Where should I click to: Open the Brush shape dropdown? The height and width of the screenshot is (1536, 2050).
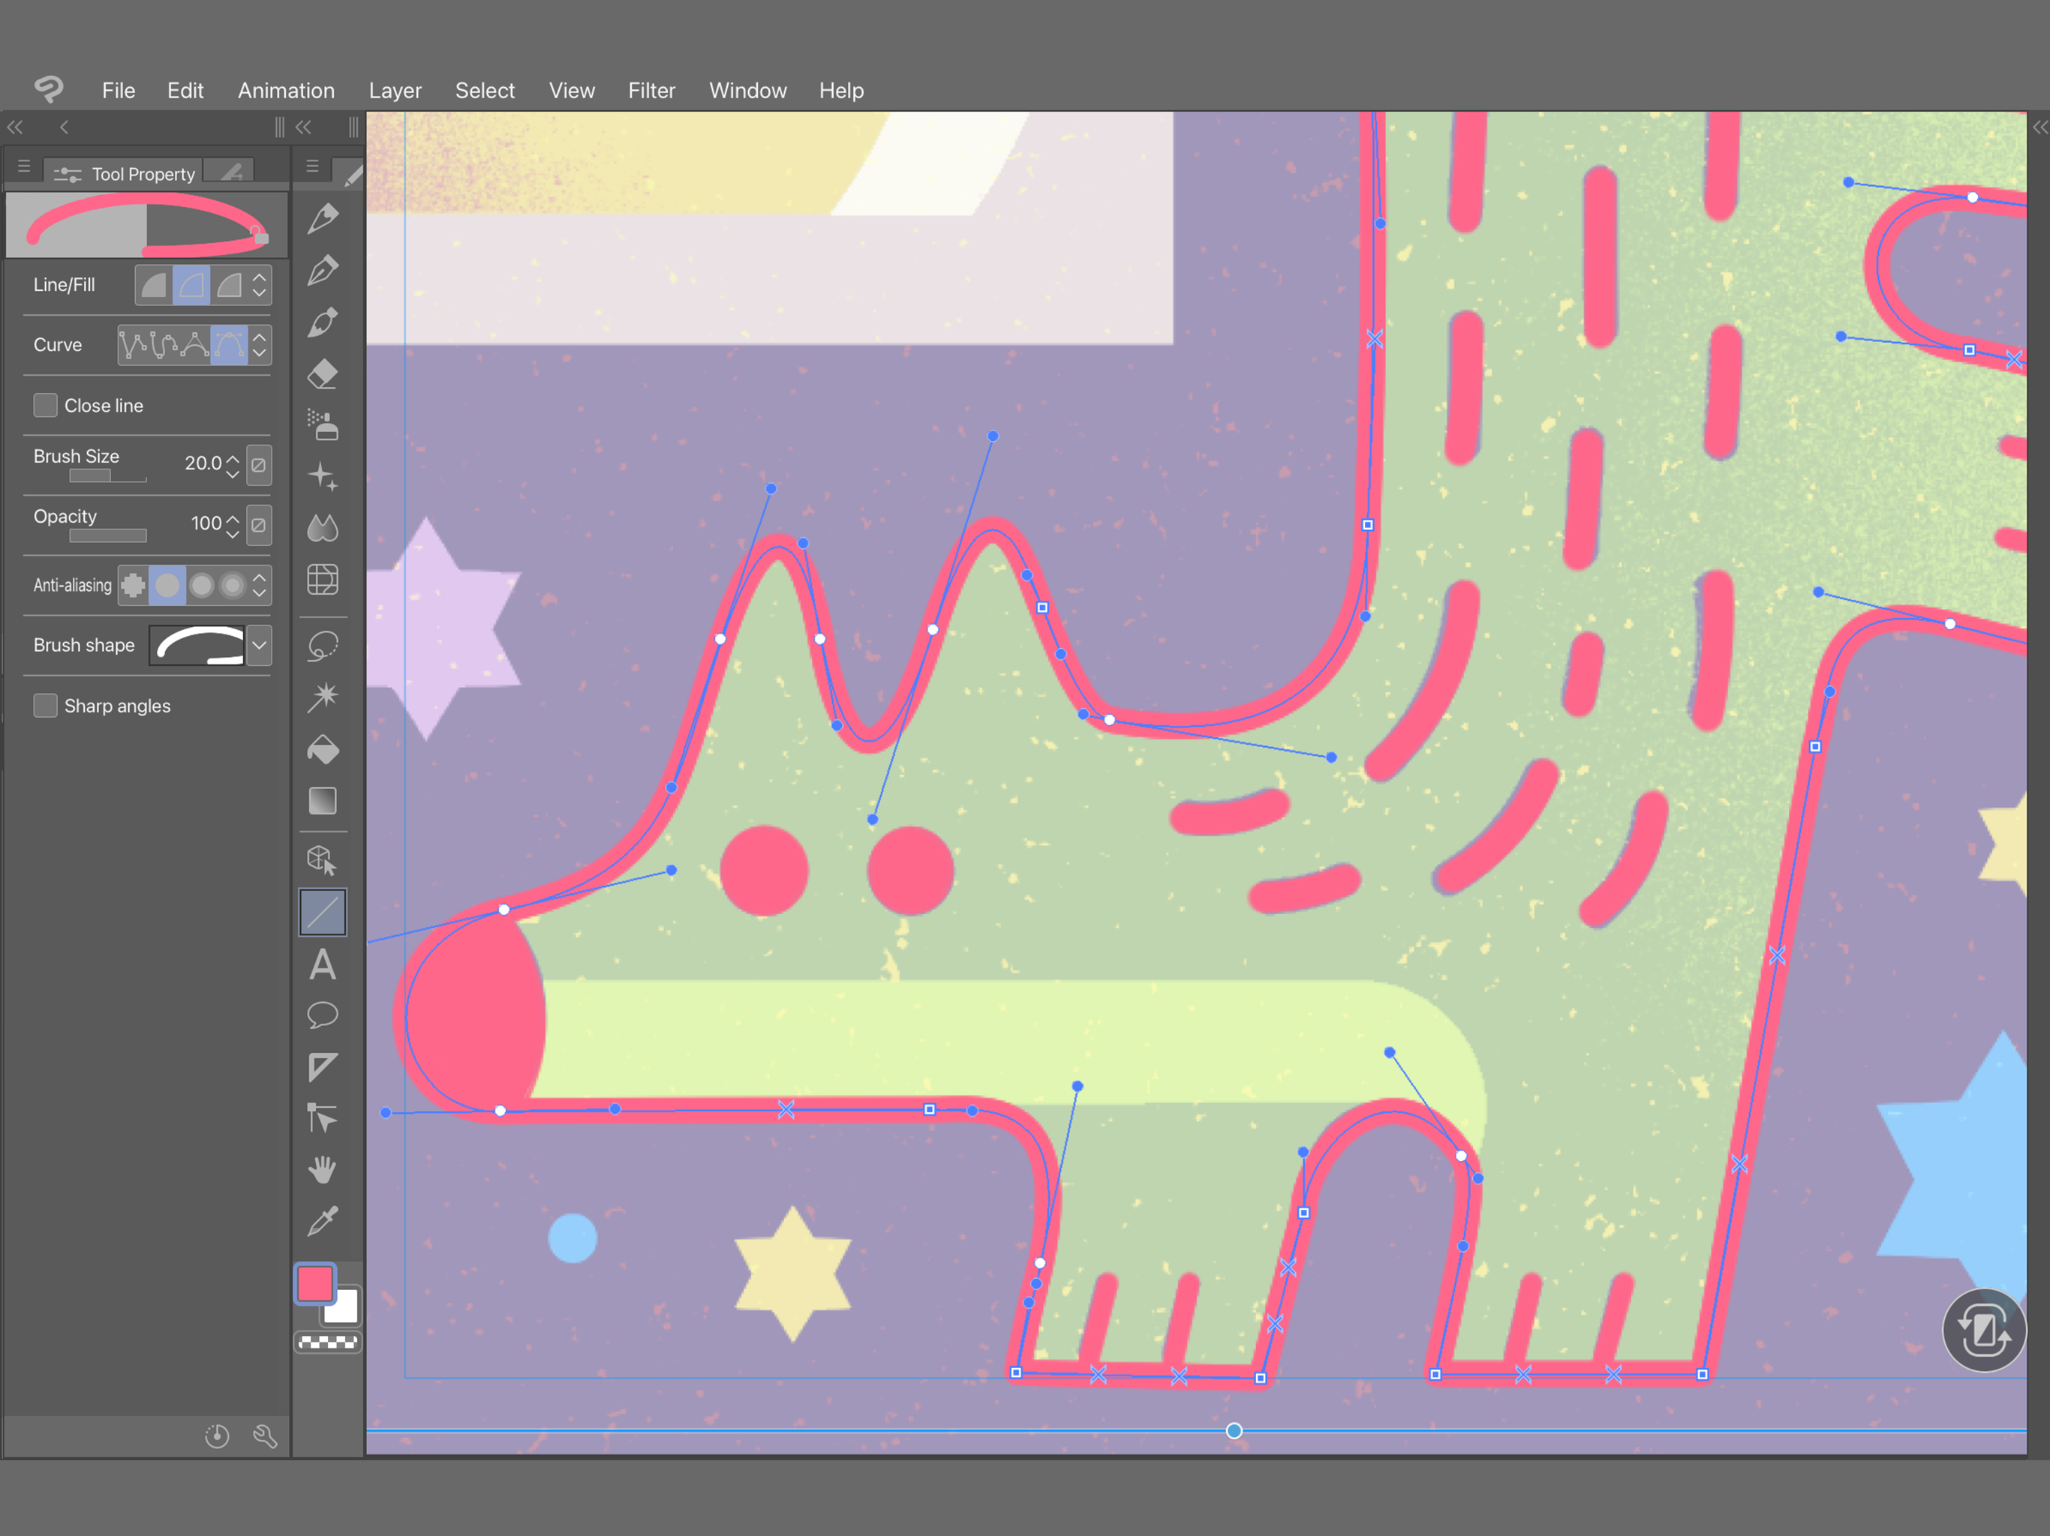click(x=260, y=645)
